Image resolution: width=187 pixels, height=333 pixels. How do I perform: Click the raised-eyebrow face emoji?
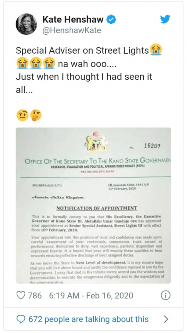click(x=22, y=115)
